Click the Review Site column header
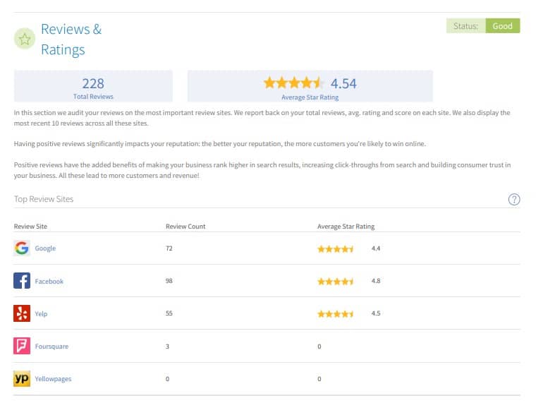536x403 pixels. (x=30, y=227)
